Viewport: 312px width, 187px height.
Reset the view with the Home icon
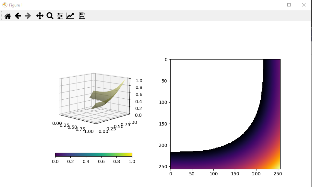coord(8,16)
